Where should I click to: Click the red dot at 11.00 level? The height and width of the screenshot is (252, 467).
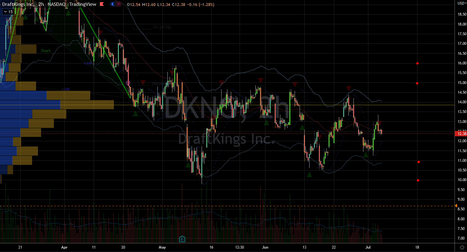[419, 162]
